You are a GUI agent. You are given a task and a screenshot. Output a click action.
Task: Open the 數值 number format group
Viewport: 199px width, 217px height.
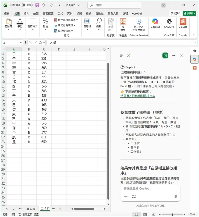45,24
